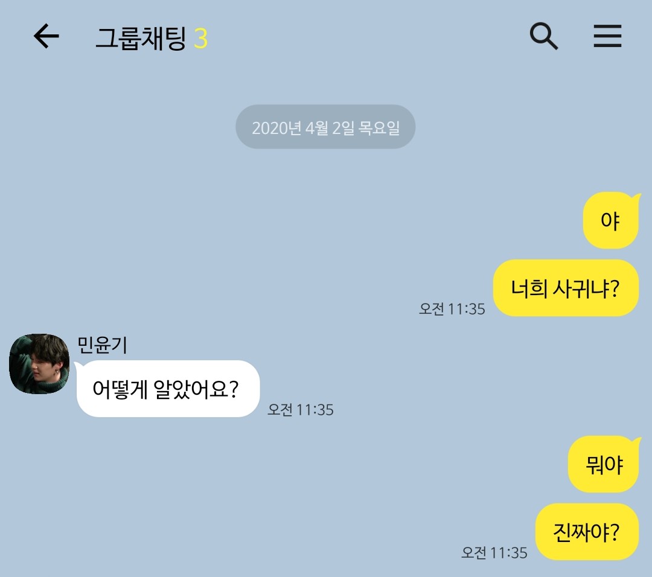The width and height of the screenshot is (652, 577).
Task: Open the hamburger menu icon
Action: [607, 36]
